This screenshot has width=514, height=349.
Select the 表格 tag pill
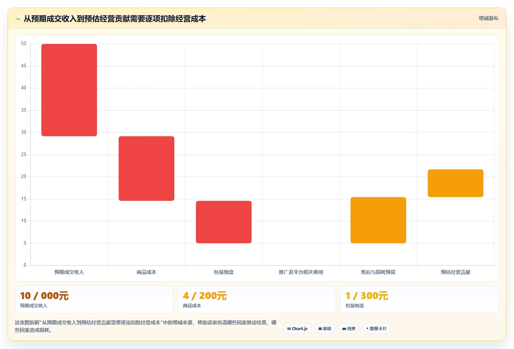[325, 329]
